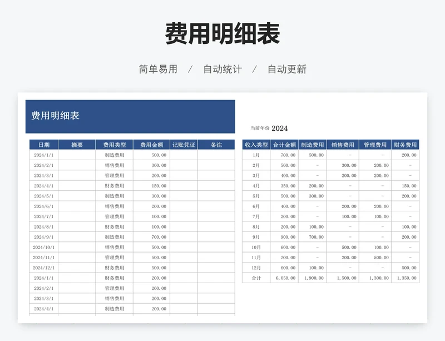Click the 费用类型 column header

coord(115,145)
